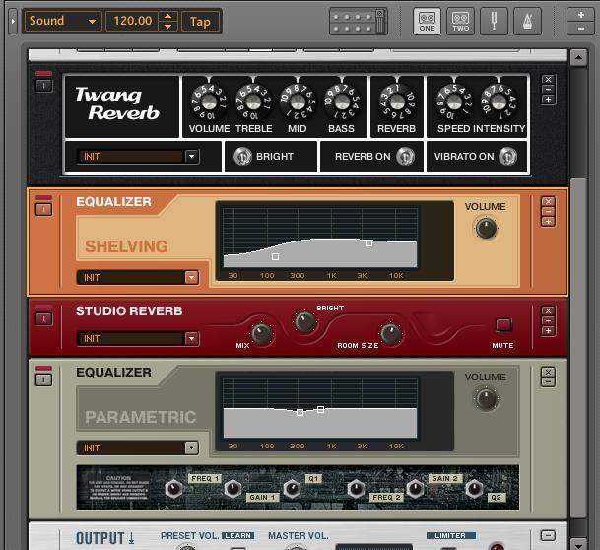600x550 pixels.
Task: Close the Twang Reverb module
Action: point(549,80)
